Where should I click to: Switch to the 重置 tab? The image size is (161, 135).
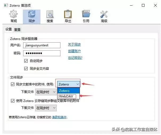(17, 30)
